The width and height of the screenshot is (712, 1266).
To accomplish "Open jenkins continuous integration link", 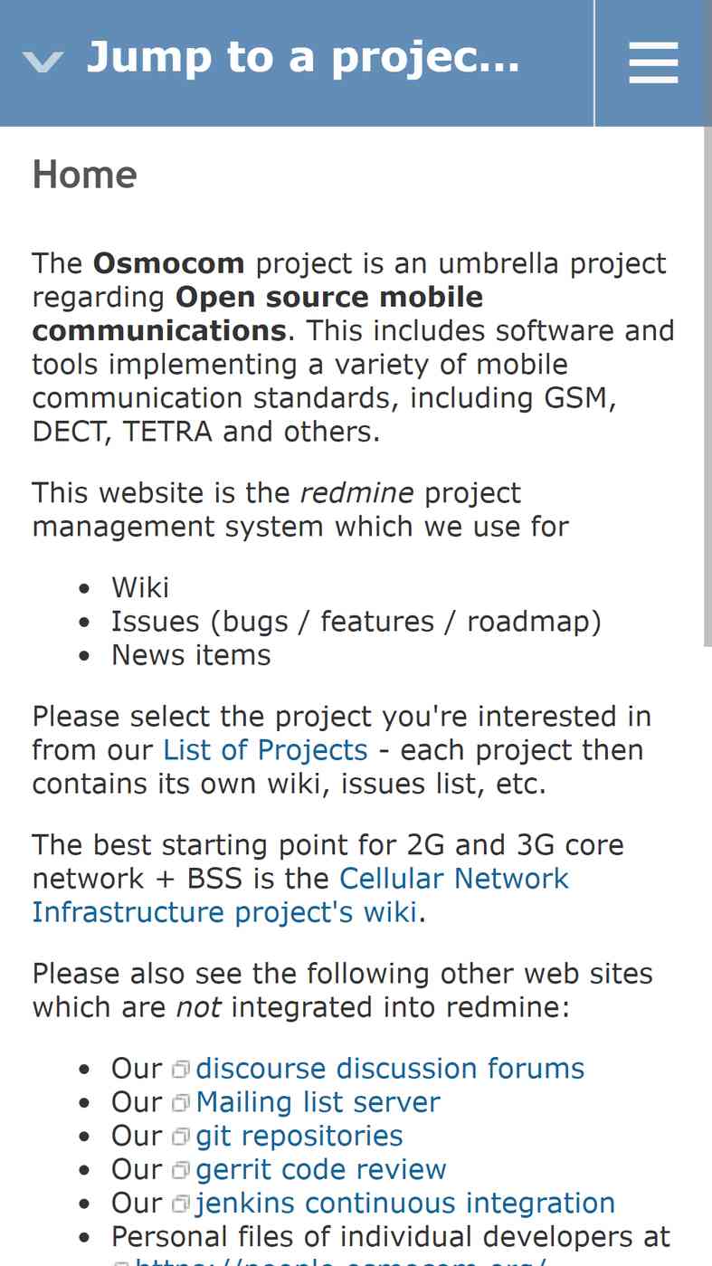I will [x=405, y=1203].
